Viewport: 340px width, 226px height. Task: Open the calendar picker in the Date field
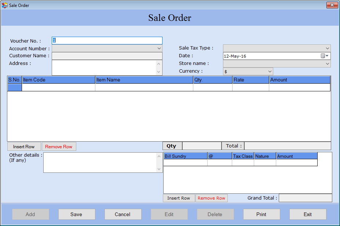pyautogui.click(x=325, y=56)
